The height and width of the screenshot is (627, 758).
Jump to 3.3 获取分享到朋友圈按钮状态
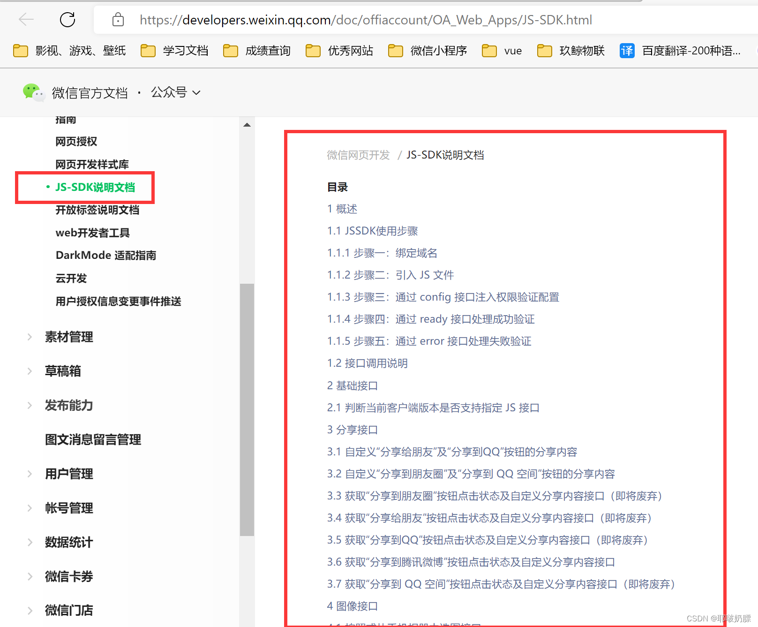coord(495,496)
